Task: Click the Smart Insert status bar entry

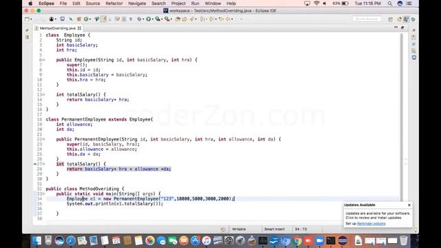Action: [x=274, y=229]
